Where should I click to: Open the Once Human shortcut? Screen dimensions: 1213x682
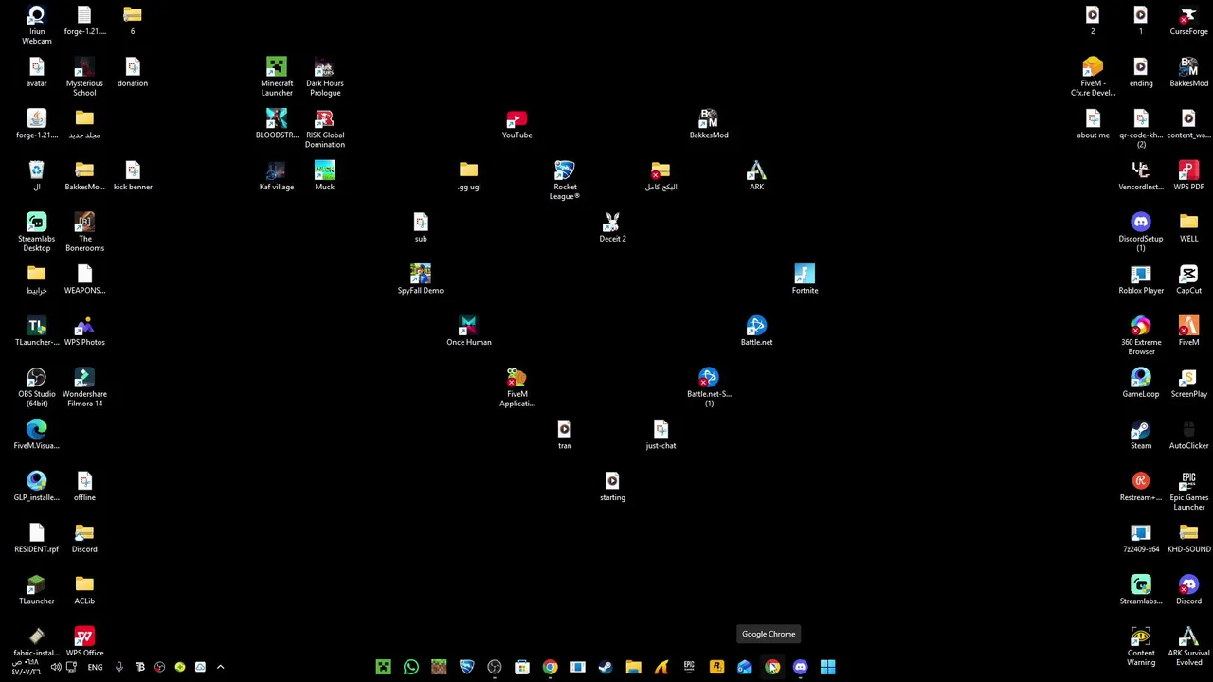click(469, 332)
